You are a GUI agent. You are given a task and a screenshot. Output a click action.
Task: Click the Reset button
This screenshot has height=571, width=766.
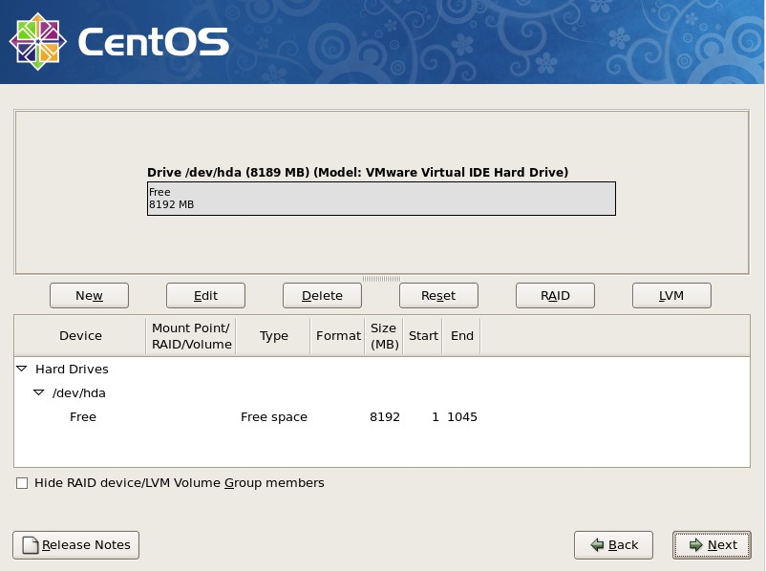click(438, 296)
